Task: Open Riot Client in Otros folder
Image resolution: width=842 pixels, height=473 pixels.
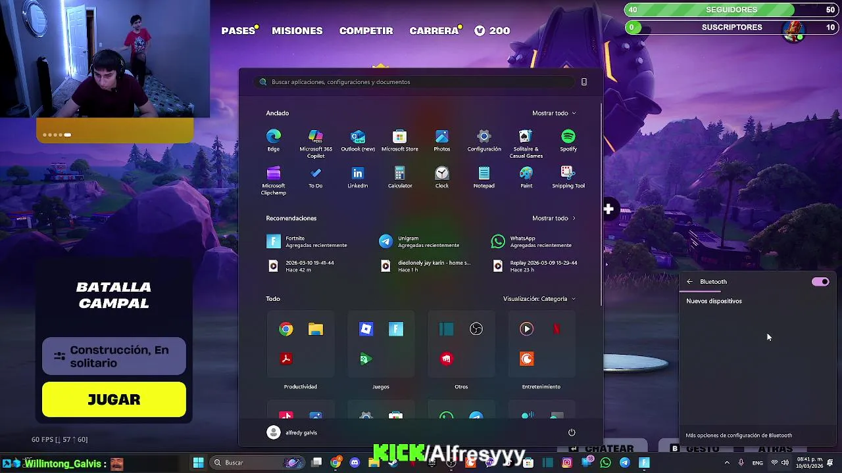Action: click(x=447, y=359)
